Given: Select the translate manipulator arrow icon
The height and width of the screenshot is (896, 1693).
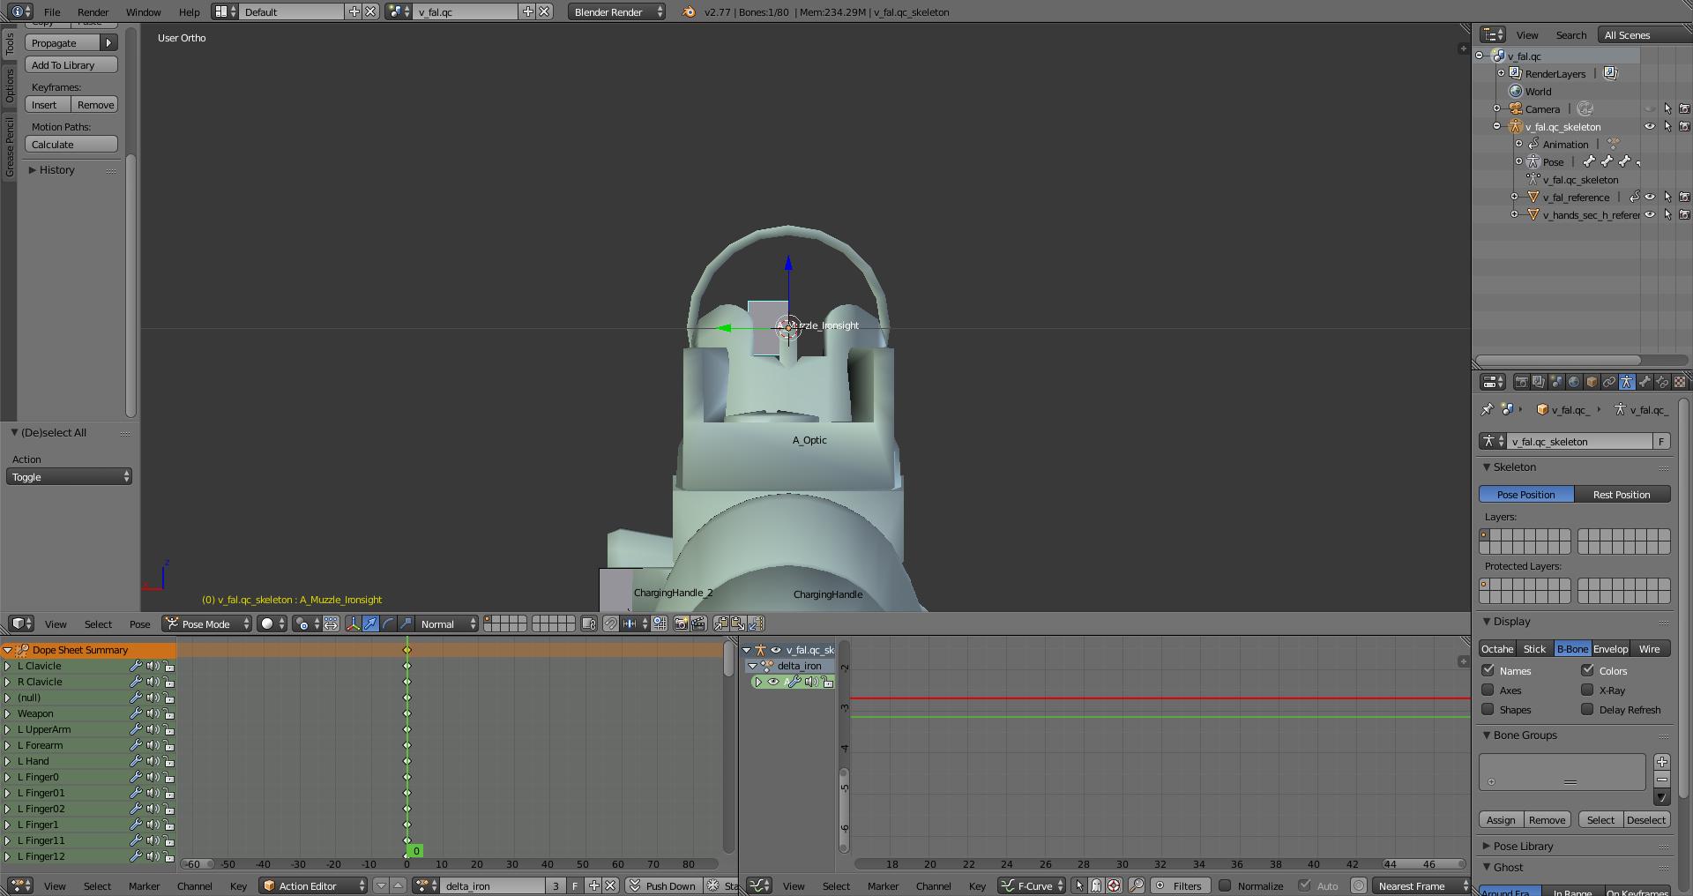Looking at the screenshot, I should coord(371,623).
